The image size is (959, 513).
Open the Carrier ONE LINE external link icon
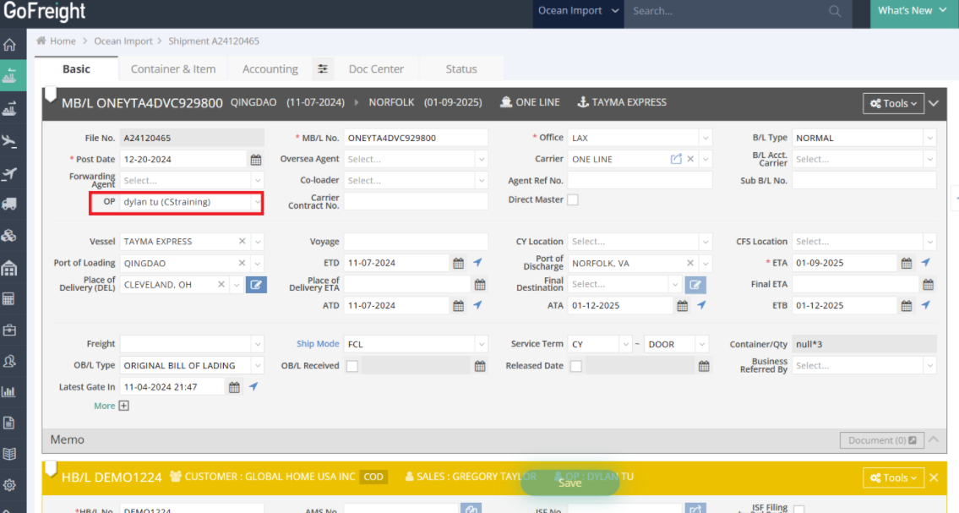point(676,159)
